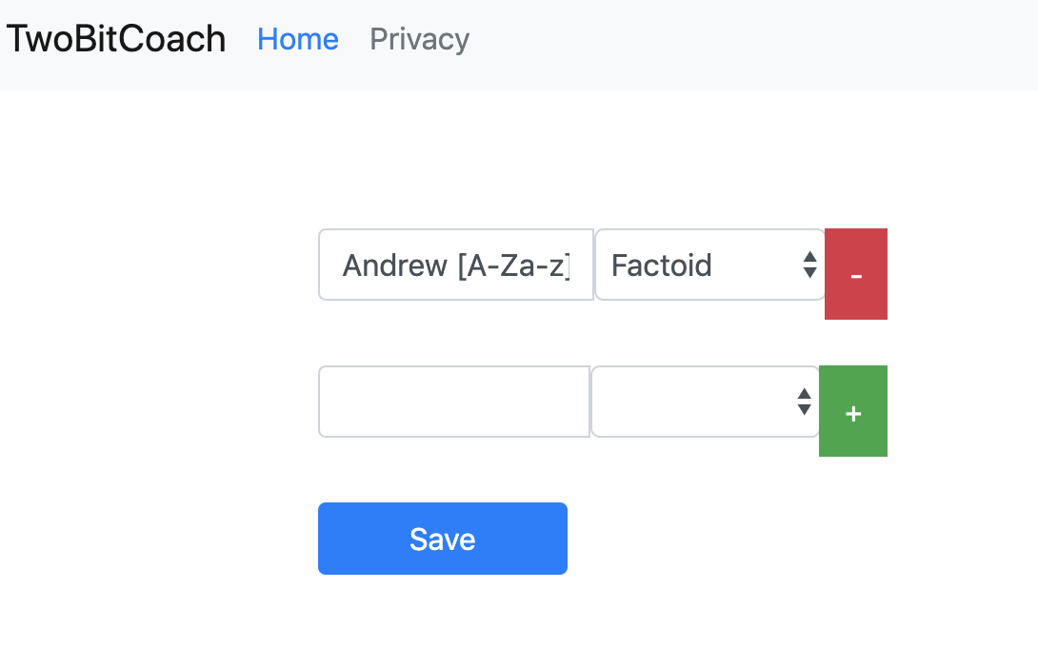The image size is (1038, 648).
Task: Open the Factoid type dropdown
Action: point(709,265)
